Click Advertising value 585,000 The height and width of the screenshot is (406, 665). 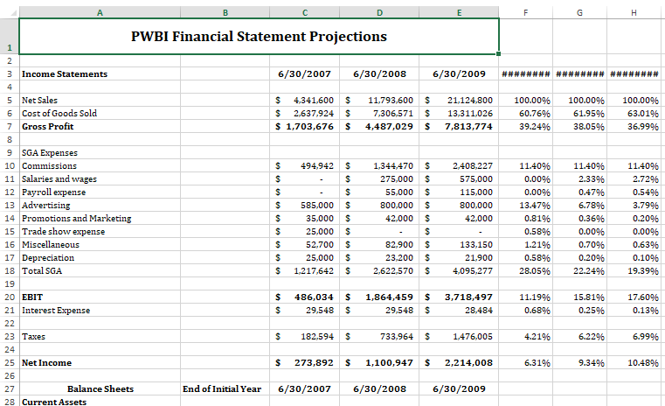317,206
